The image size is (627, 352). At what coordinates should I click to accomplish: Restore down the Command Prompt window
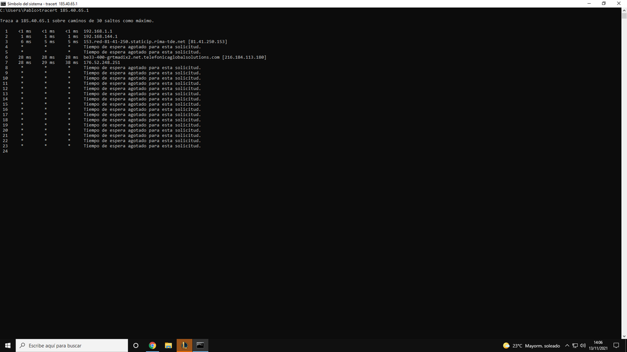pos(604,4)
